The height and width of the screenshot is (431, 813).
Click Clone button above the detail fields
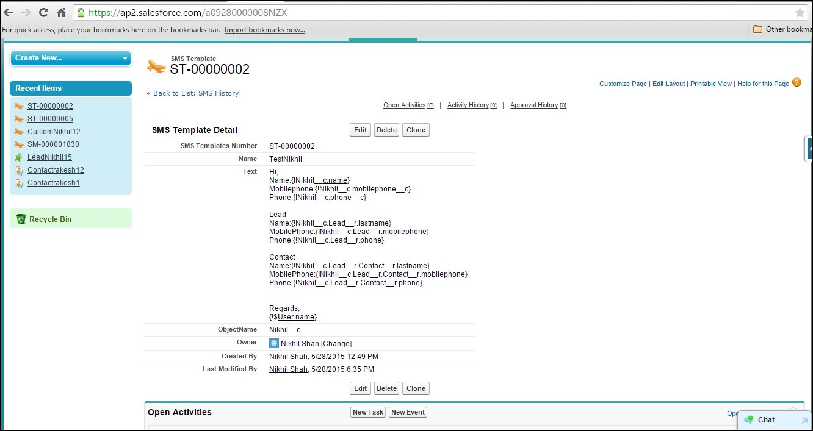pos(416,130)
